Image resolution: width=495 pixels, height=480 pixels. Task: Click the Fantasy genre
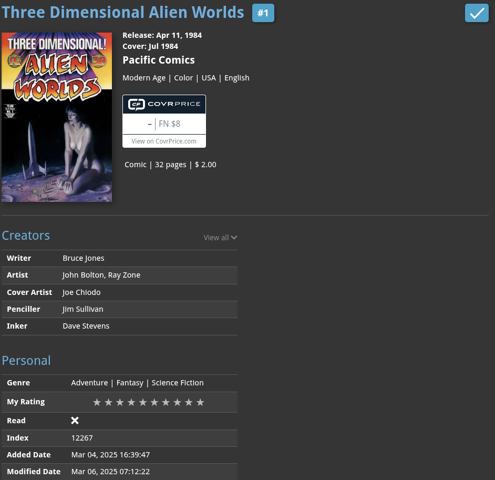[130, 383]
